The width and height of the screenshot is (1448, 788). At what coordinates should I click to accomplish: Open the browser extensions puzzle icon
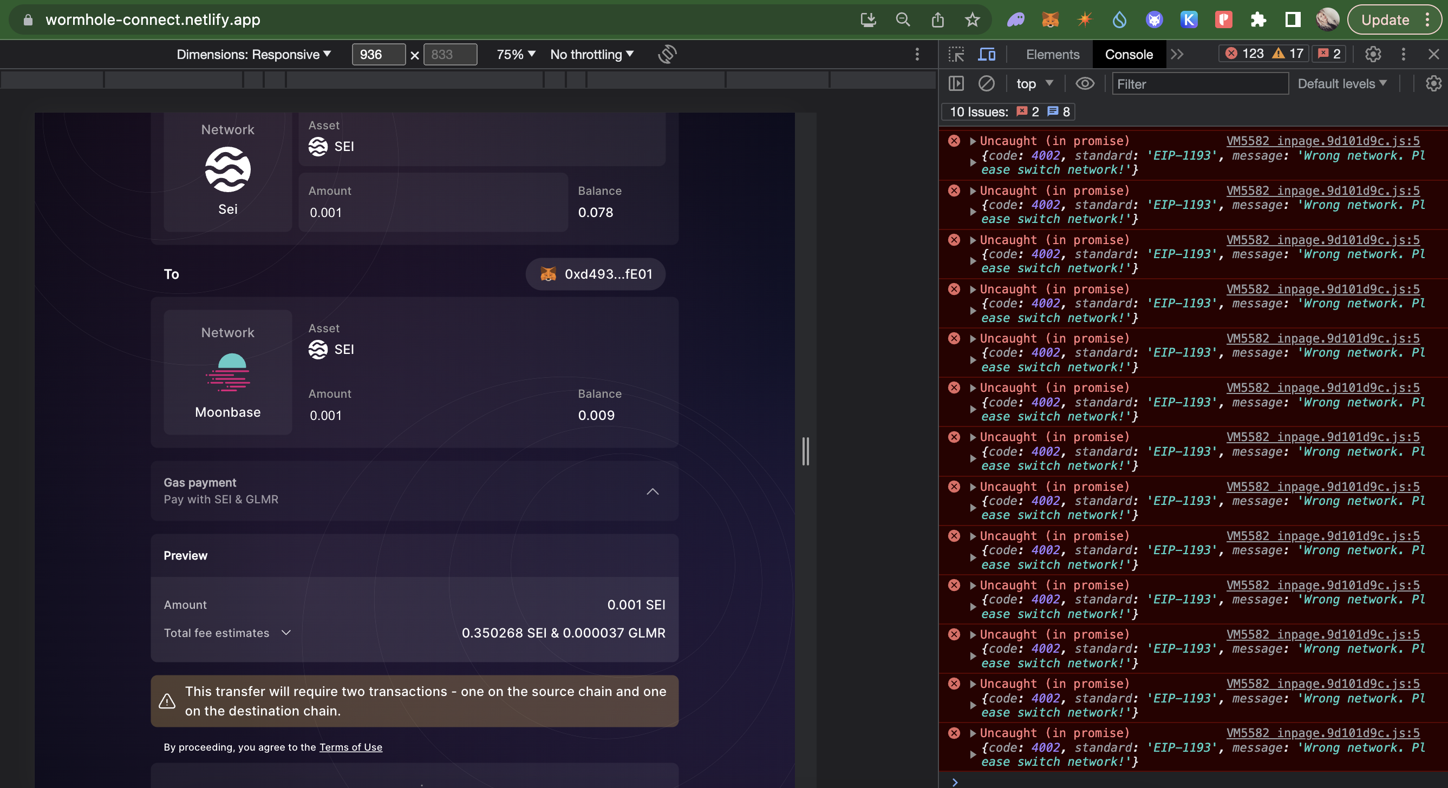pyautogui.click(x=1258, y=19)
